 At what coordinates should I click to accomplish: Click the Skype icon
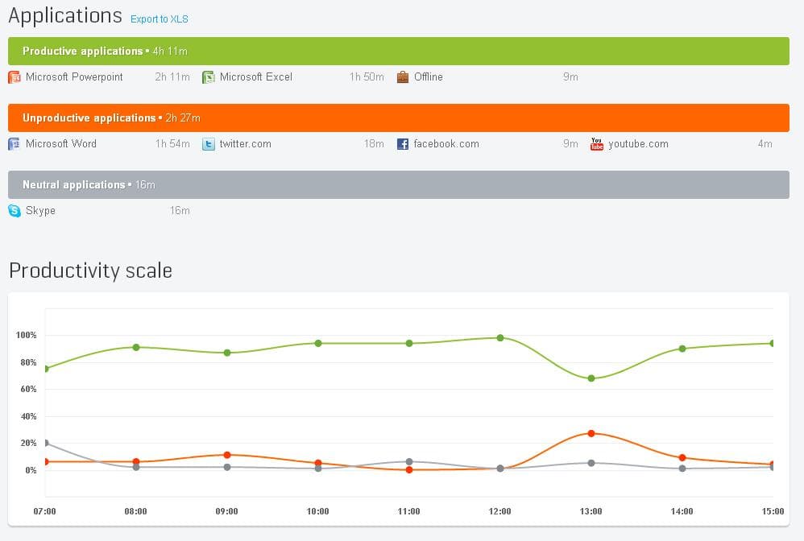coord(15,211)
